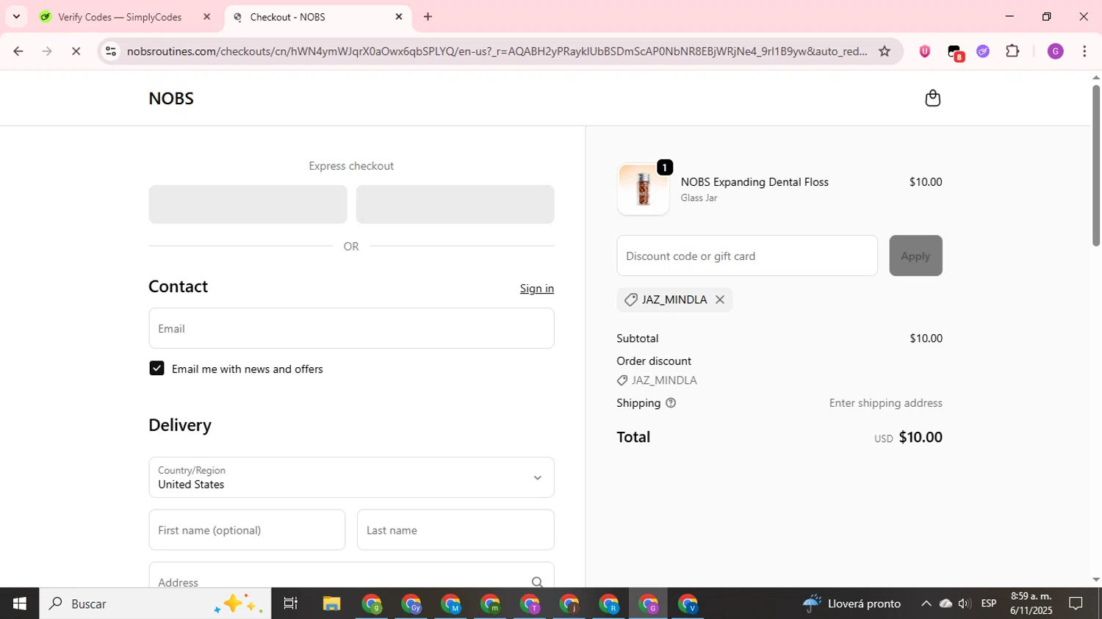The width and height of the screenshot is (1102, 619).
Task: Open the notifications center icon
Action: [x=1076, y=604]
